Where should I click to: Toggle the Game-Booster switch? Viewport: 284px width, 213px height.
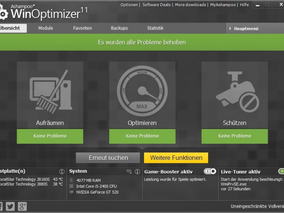point(210,171)
